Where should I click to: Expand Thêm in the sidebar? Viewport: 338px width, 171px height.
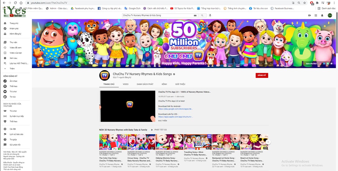(12, 68)
